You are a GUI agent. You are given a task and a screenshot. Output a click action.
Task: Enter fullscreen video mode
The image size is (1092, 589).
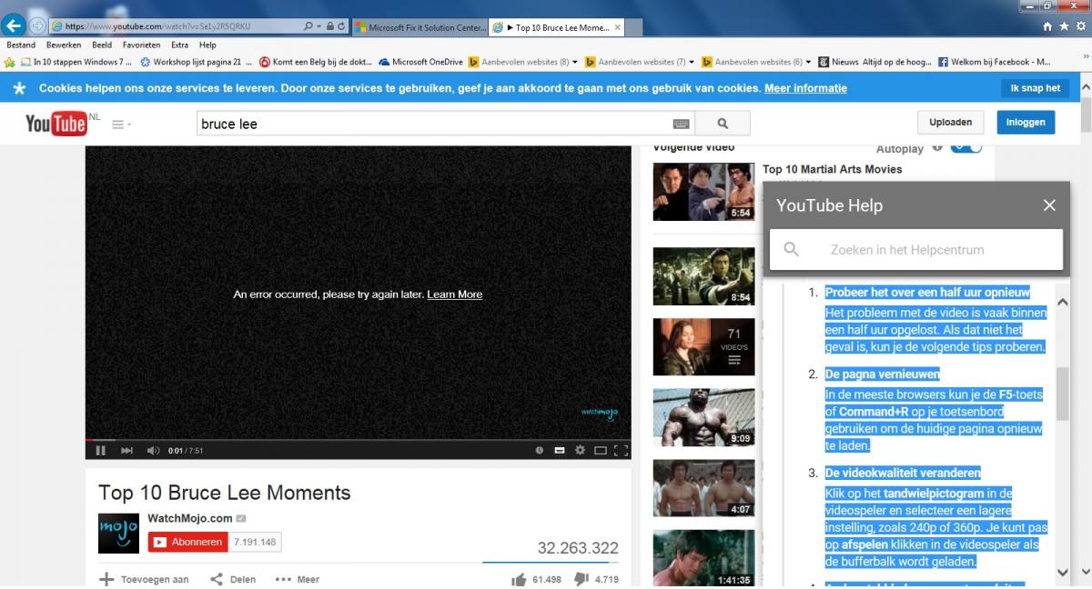pyautogui.click(x=621, y=450)
